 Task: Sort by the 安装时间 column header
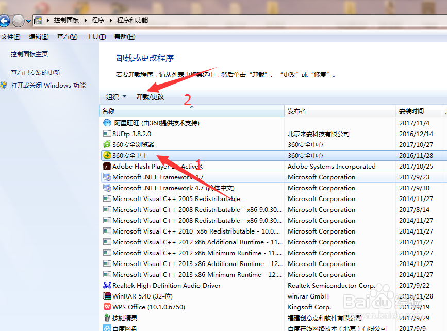coord(419,111)
